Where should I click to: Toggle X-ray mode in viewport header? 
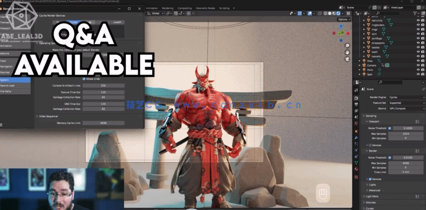319,13
